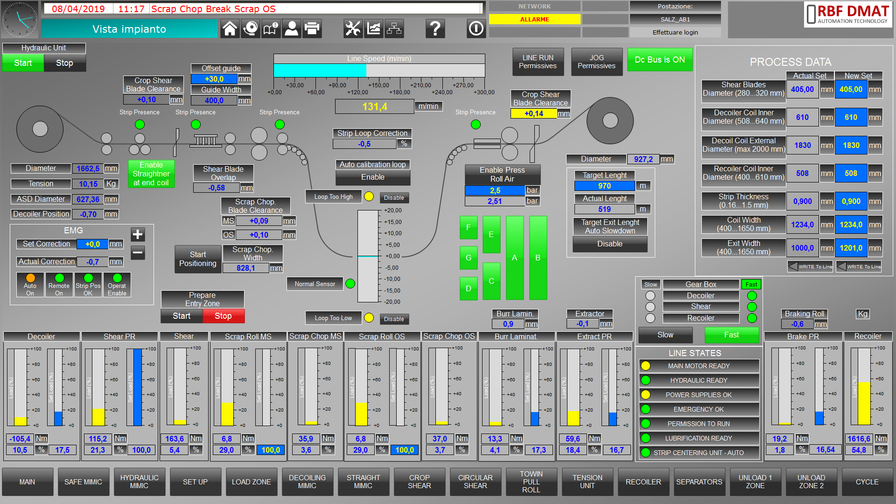Viewport: 896px width, 504px height.
Task: Open the UNLOAD 1 ZONE page
Action: [756, 482]
